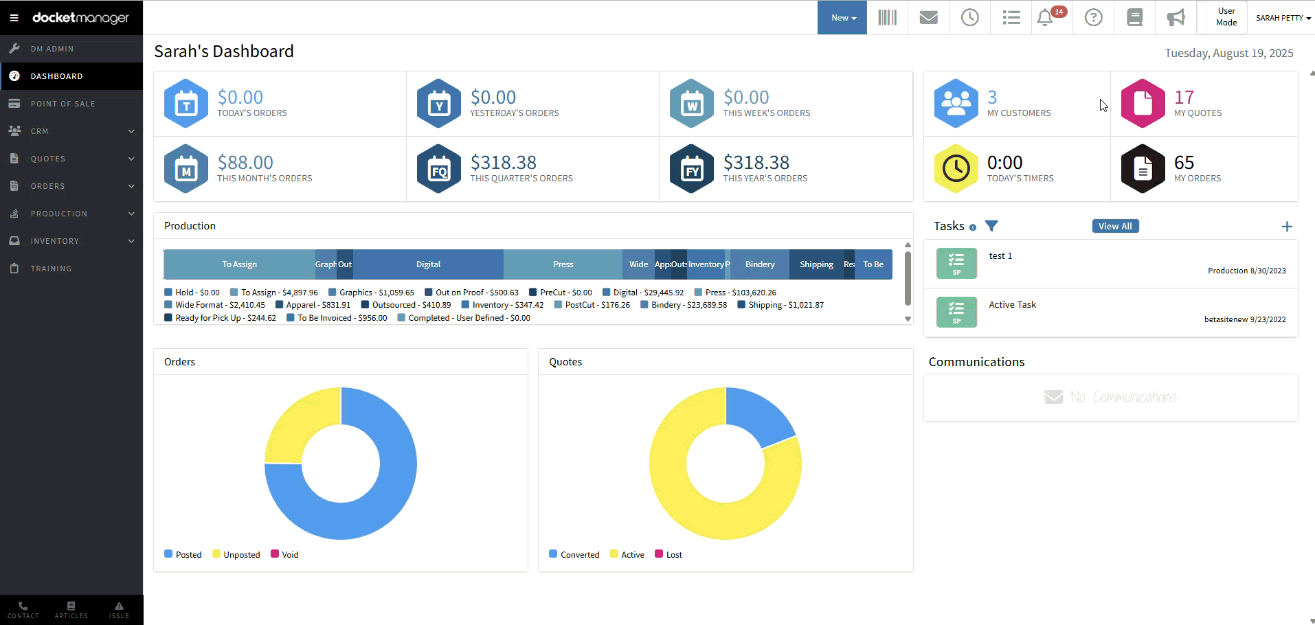The height and width of the screenshot is (625, 1315).
Task: Click the Tasks filter funnel icon
Action: [x=991, y=226]
